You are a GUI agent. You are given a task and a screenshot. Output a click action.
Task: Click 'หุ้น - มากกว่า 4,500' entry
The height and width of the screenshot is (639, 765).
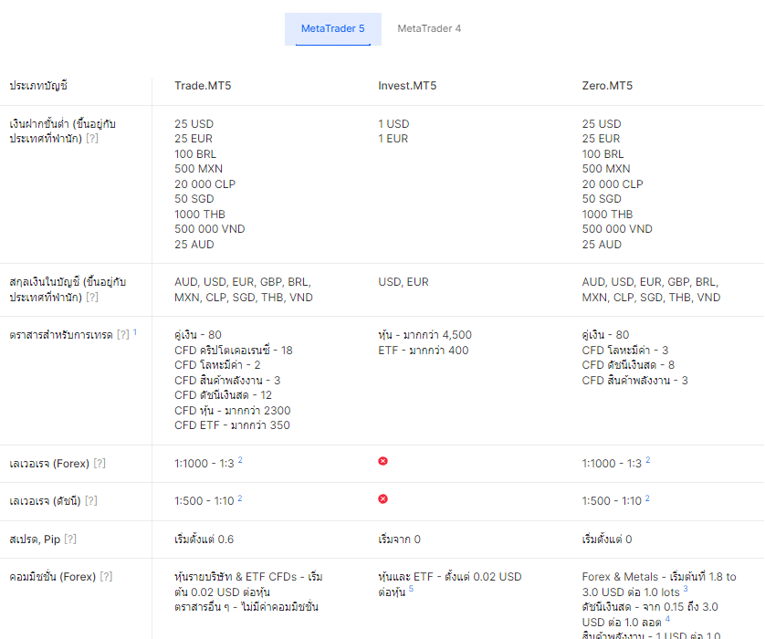click(x=424, y=335)
